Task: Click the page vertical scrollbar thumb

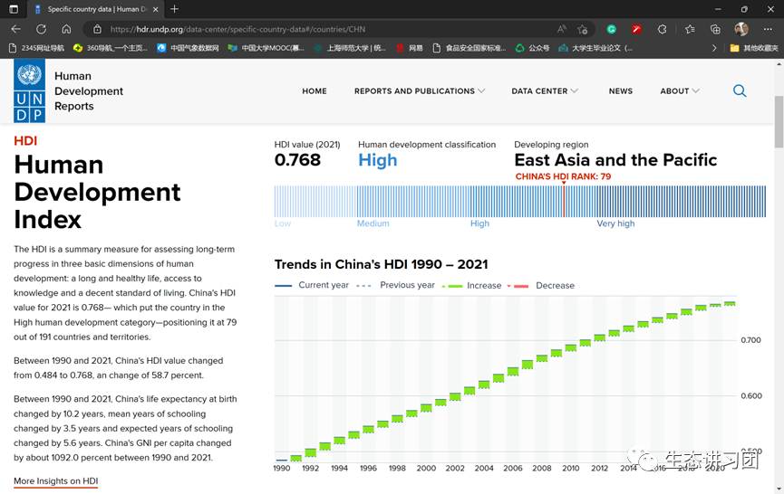Action: point(779,121)
